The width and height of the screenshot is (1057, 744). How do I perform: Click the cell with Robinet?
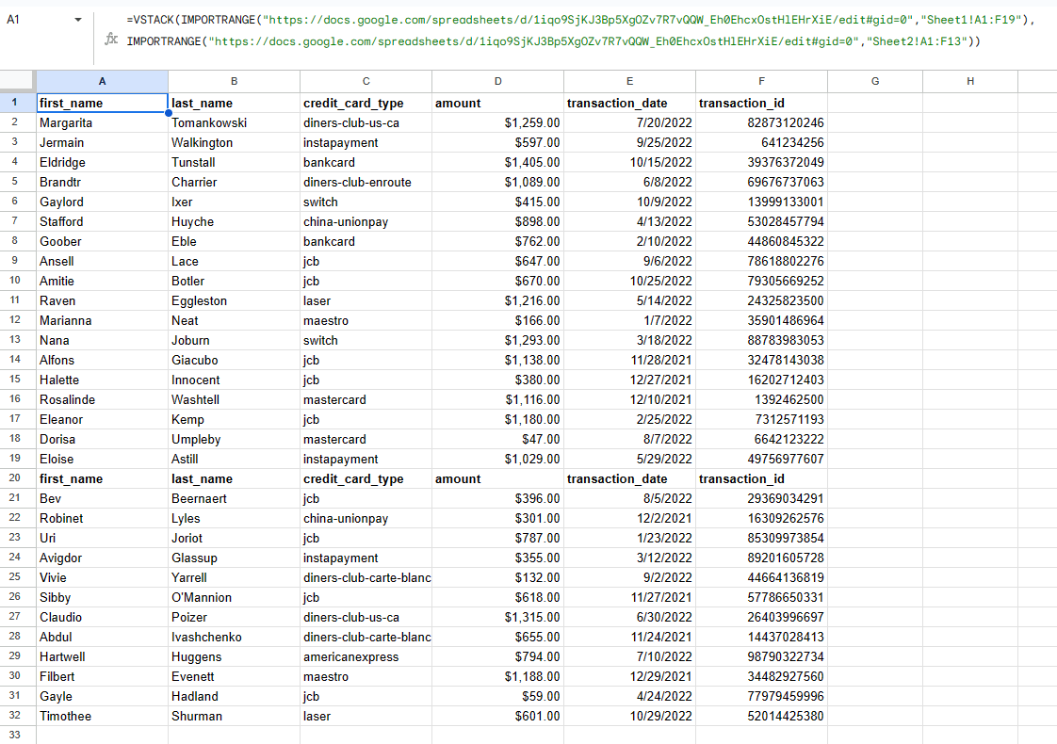pos(102,518)
